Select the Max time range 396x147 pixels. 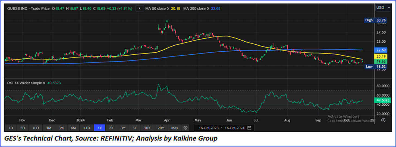(x=175, y=128)
